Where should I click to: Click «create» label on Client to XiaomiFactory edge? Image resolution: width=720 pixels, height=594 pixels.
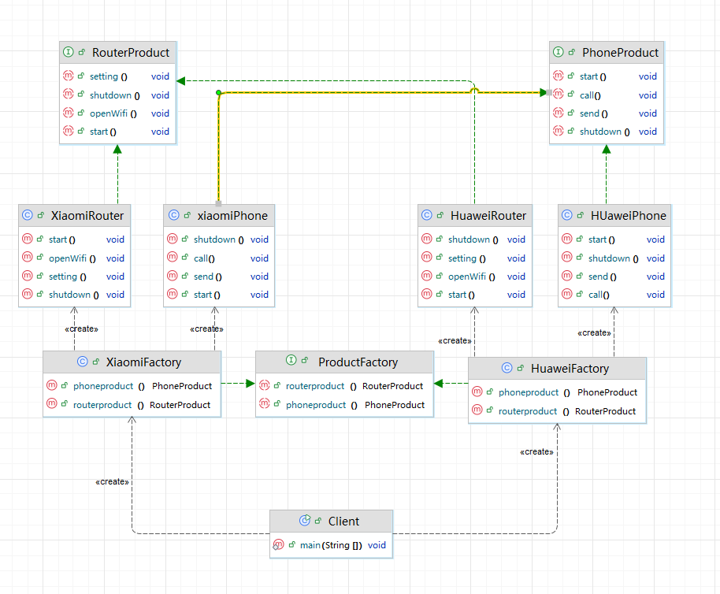point(112,481)
